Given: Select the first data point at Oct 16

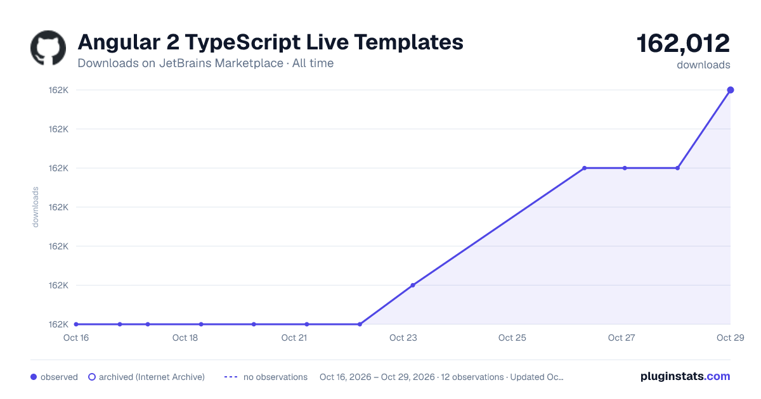Looking at the screenshot, I should pos(76,324).
